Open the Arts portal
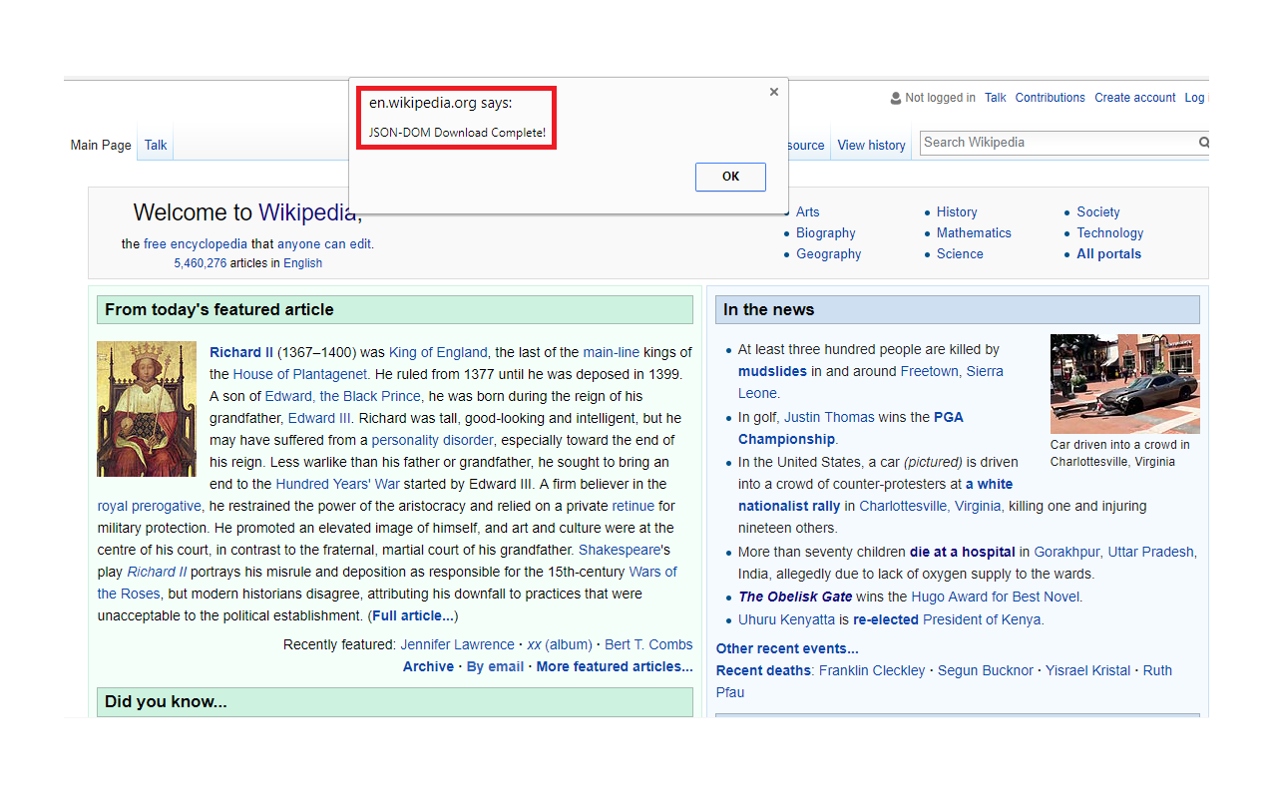Viewport: 1277px width, 798px height. [x=808, y=212]
